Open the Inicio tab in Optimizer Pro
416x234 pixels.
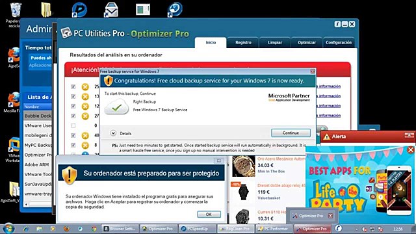click(211, 42)
